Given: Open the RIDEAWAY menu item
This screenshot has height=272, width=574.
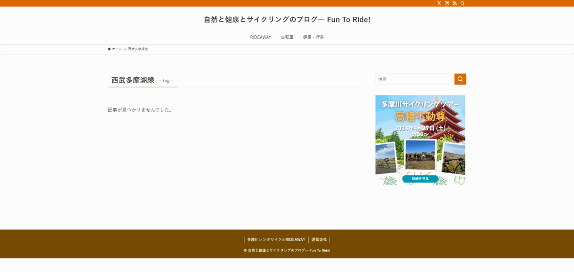Looking at the screenshot, I should coord(261,37).
